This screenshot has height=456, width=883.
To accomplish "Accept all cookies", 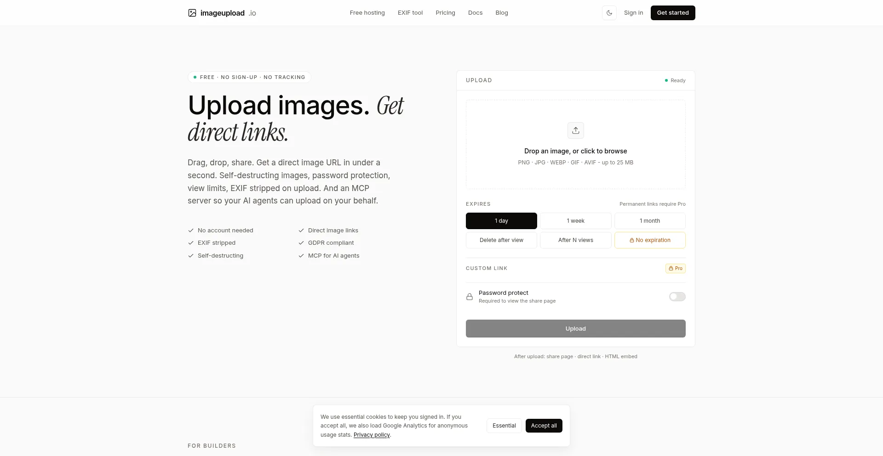I will [x=544, y=426].
